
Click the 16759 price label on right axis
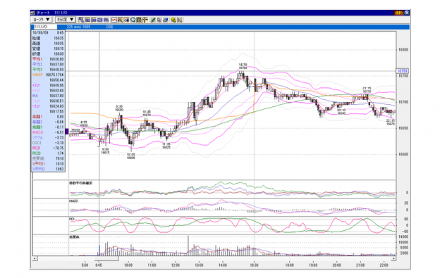point(402,71)
